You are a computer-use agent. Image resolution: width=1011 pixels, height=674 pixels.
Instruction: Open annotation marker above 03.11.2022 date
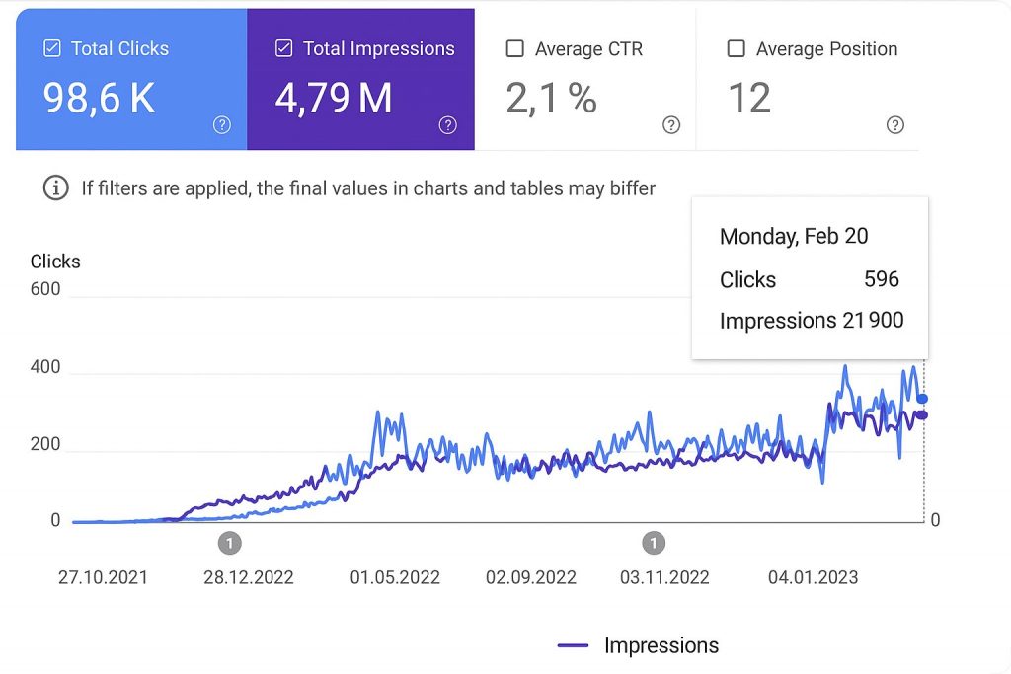coord(654,542)
